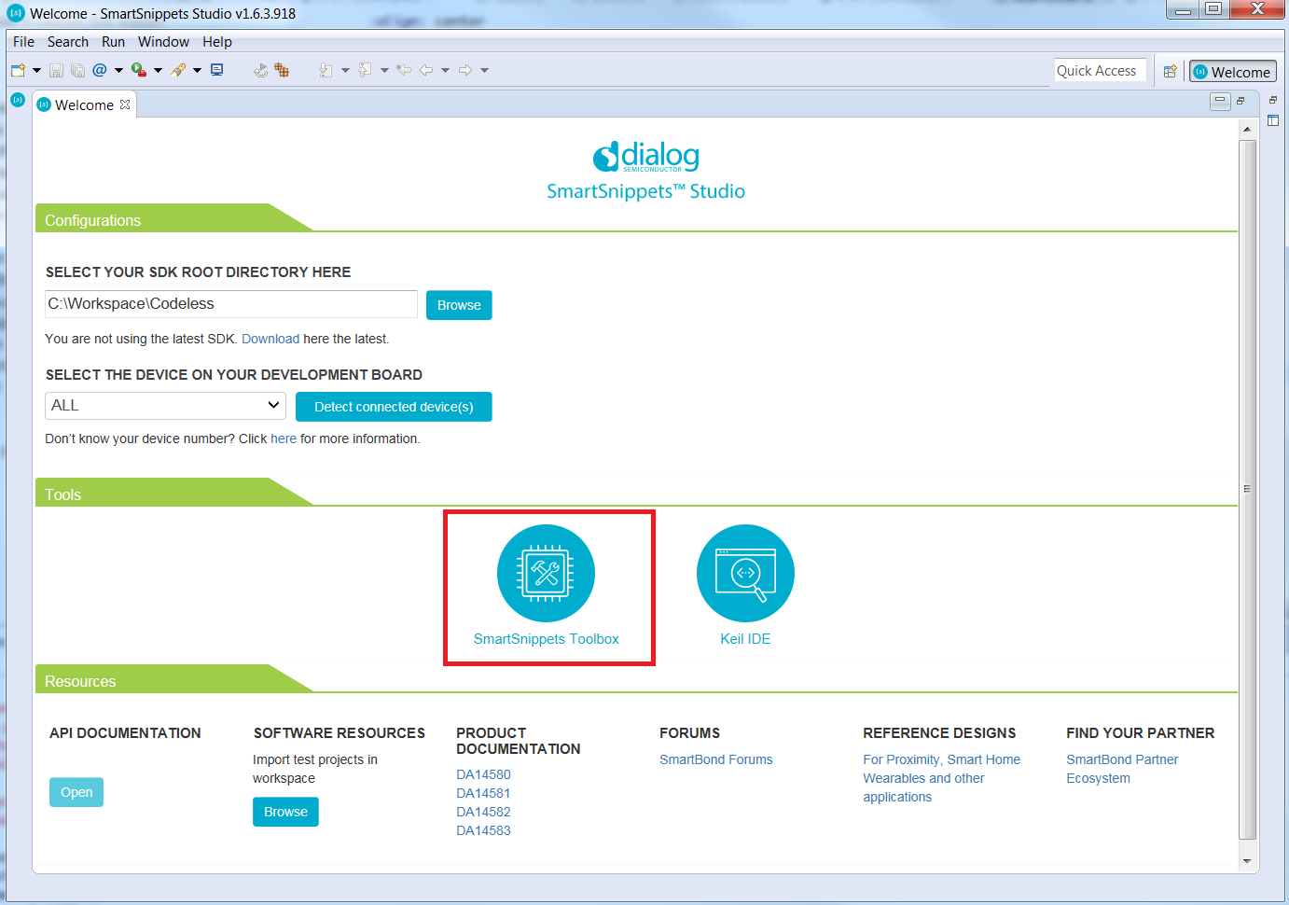The image size is (1289, 905).
Task: Maximize the Welcome editor view
Action: click(x=1240, y=101)
